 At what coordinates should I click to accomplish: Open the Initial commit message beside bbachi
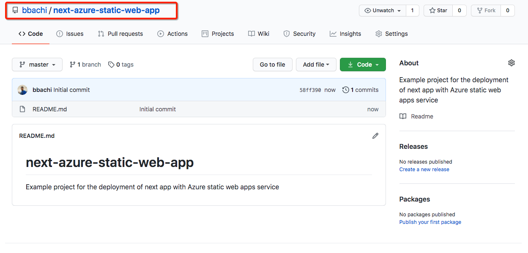(x=71, y=90)
